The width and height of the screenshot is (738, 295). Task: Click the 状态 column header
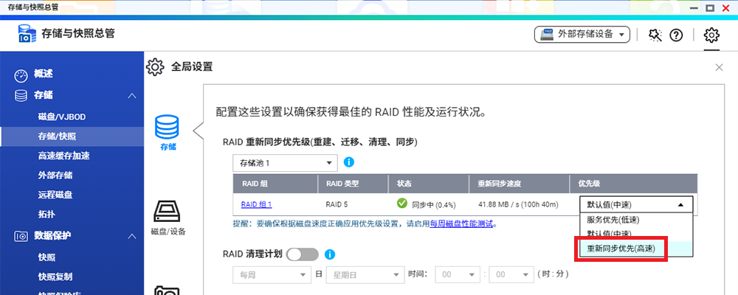click(428, 184)
